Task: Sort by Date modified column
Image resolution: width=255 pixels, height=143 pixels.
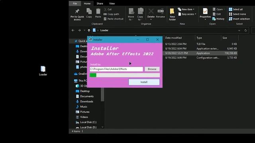Action: [x=173, y=38]
